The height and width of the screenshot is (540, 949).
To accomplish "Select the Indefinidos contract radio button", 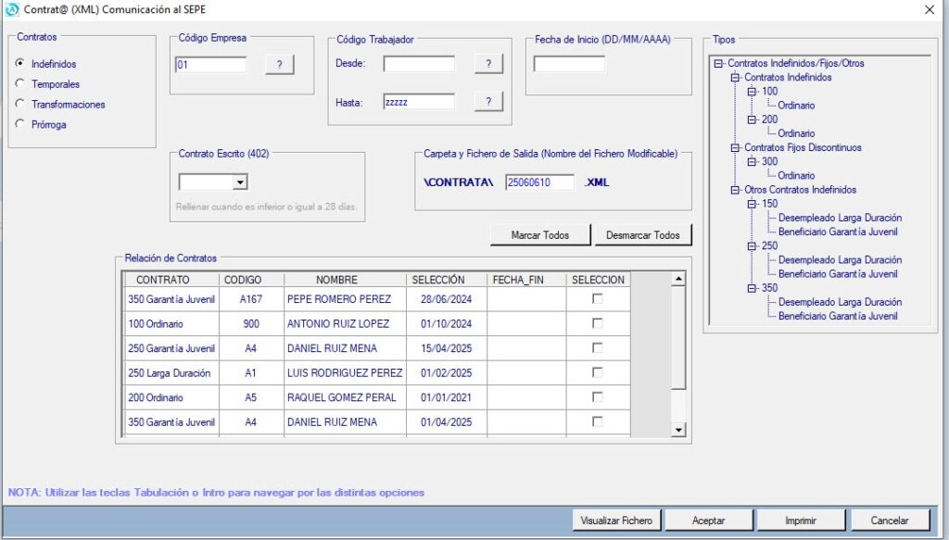I will [x=19, y=64].
